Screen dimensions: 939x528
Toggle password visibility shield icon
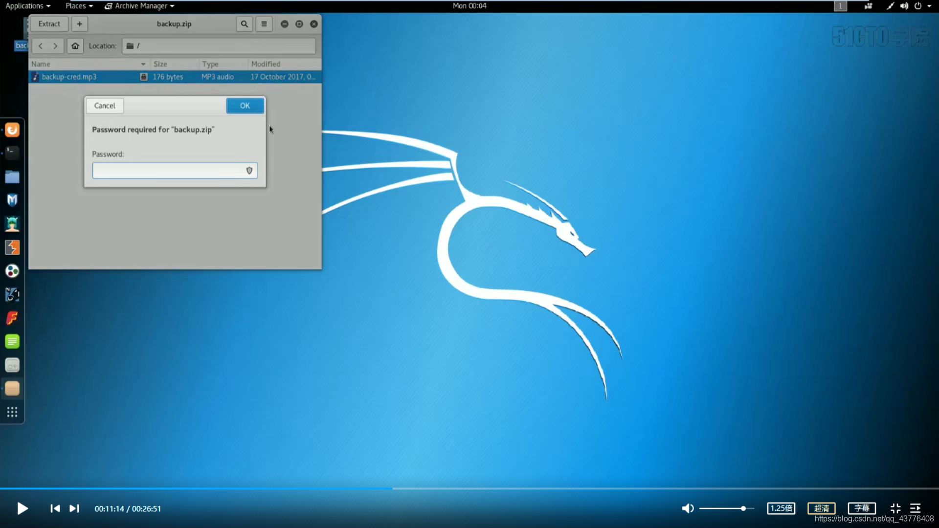pos(249,171)
